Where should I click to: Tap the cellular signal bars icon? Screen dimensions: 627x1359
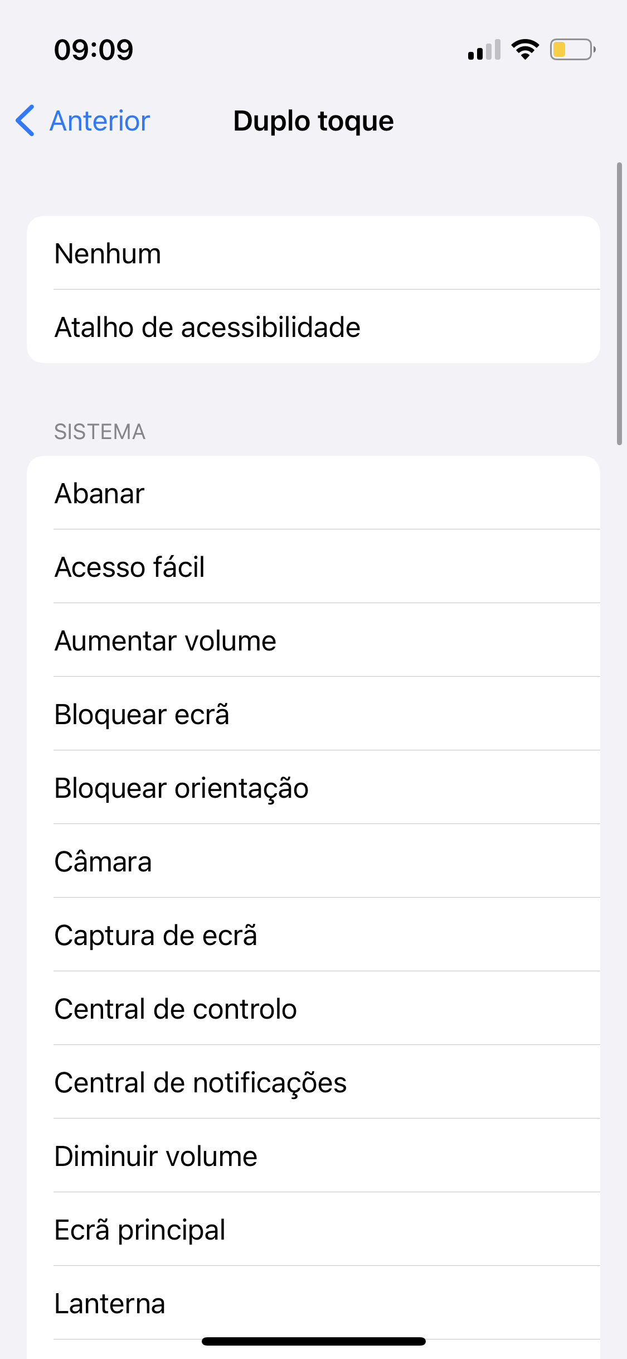click(x=484, y=50)
